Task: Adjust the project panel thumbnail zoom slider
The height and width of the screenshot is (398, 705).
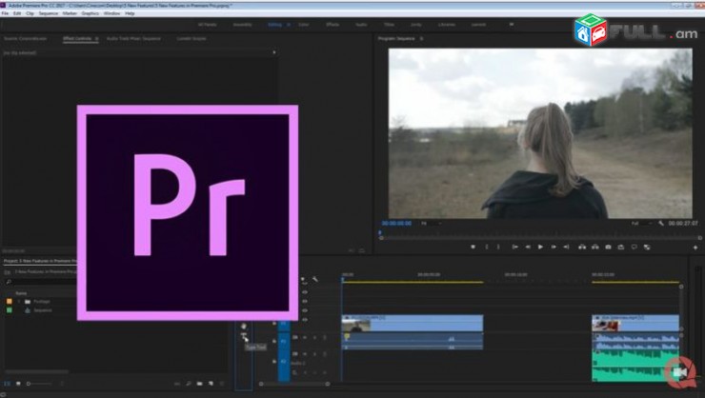Action: click(38, 384)
